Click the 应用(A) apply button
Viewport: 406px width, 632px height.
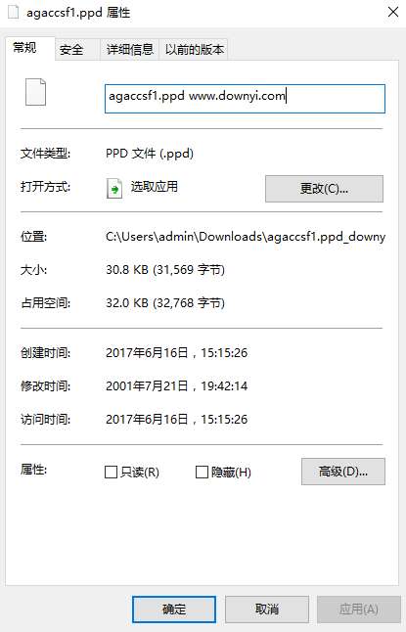pyautogui.click(x=359, y=609)
